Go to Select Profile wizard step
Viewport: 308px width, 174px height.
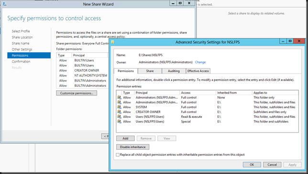pos(21,31)
